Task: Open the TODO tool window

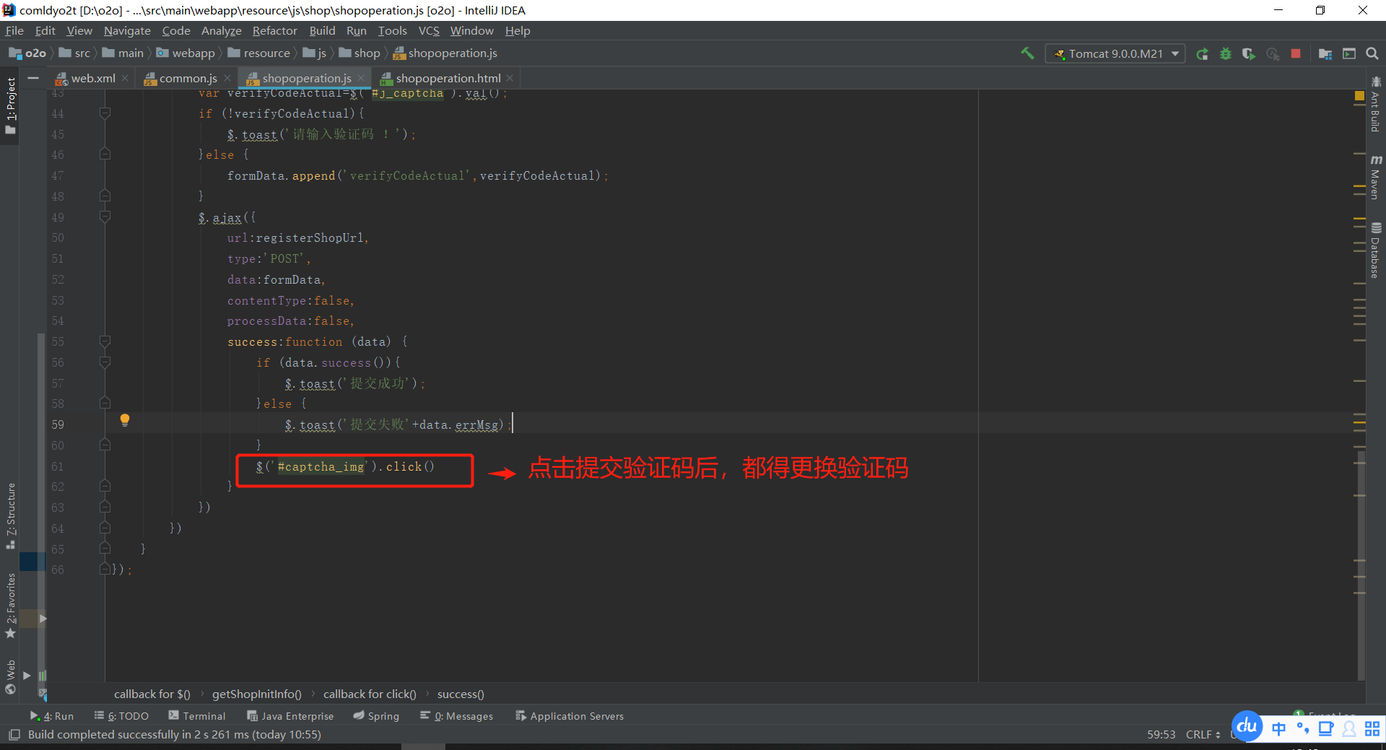Action: coord(121,716)
